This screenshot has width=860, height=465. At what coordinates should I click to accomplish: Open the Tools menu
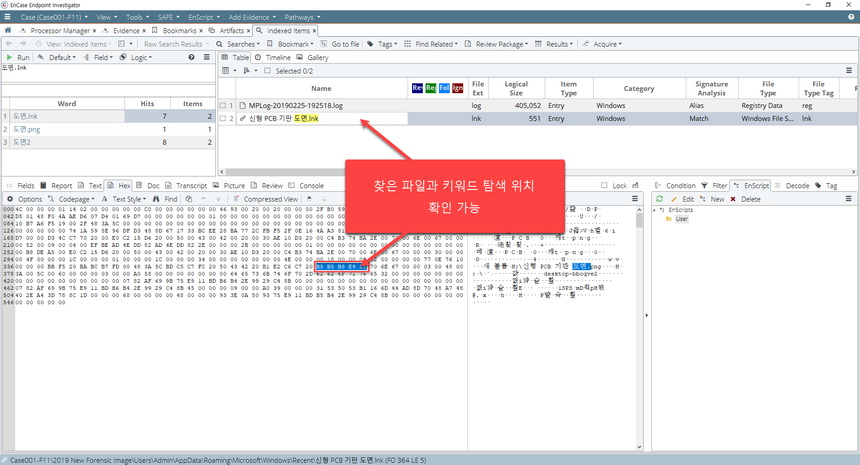pyautogui.click(x=138, y=17)
